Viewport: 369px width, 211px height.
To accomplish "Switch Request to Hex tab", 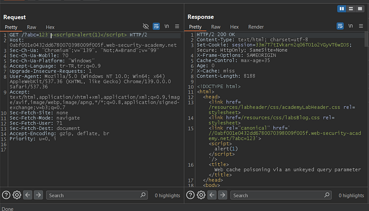I will pos(50,27).
